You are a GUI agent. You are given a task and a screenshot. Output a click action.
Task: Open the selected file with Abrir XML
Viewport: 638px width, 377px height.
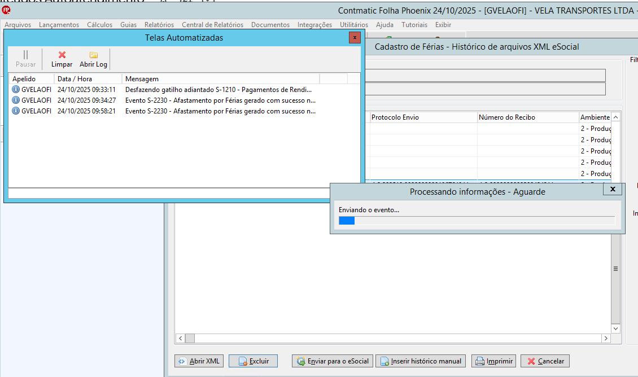(x=199, y=361)
